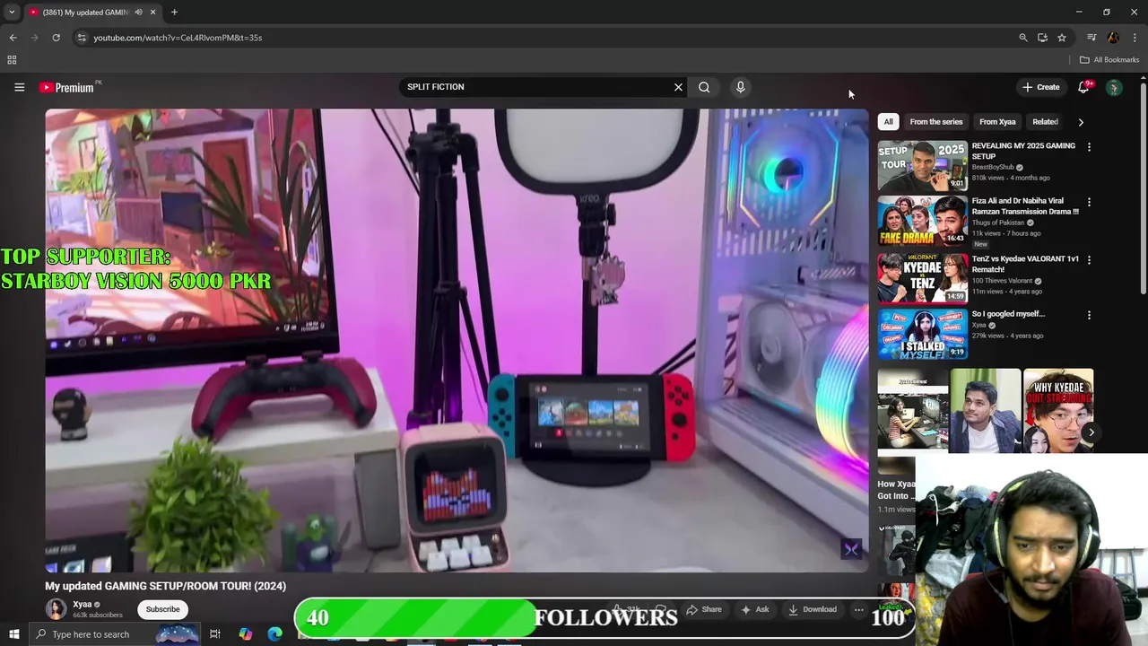Open Chrome three-dot menu
1148x646 pixels.
(1135, 38)
